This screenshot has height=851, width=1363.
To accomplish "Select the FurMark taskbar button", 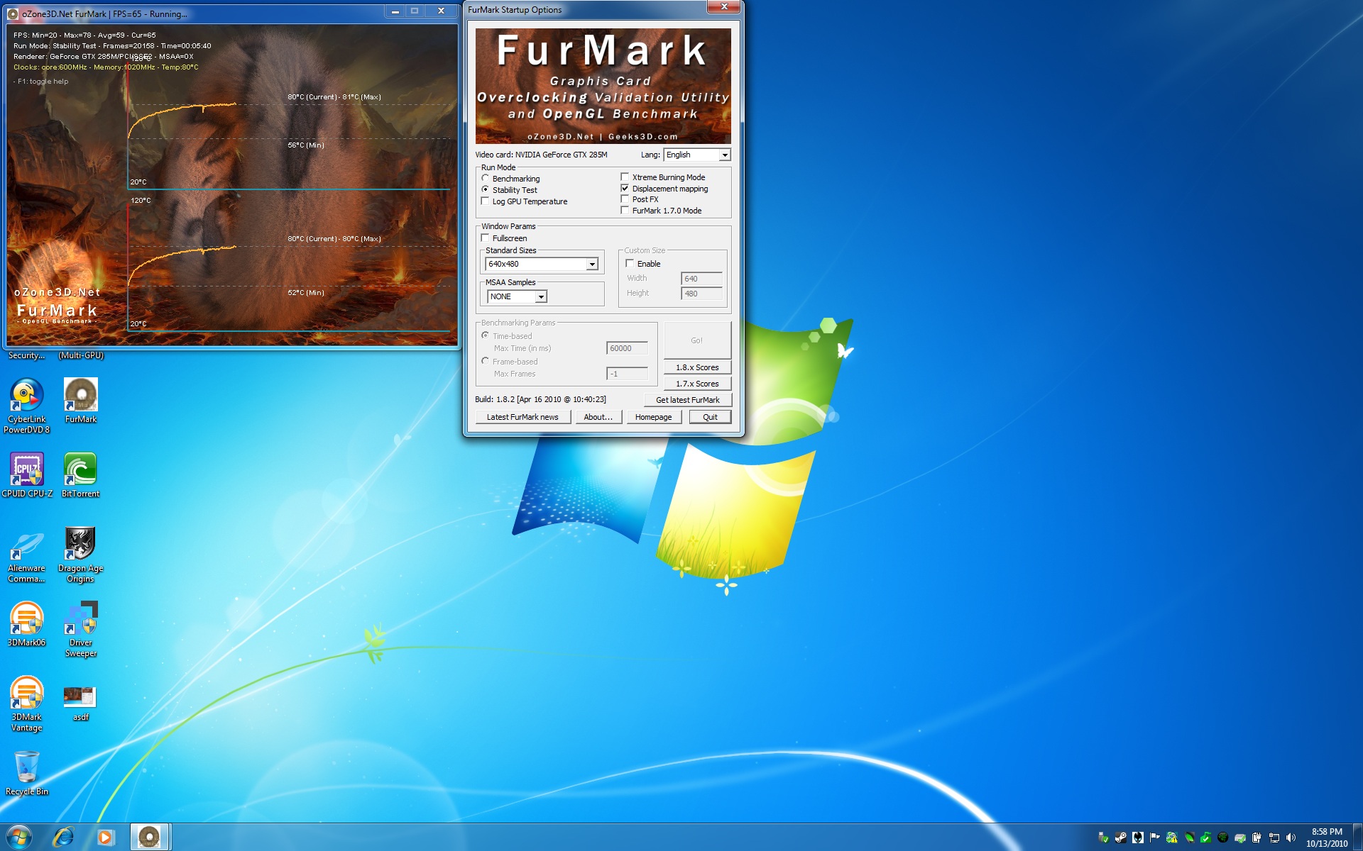I will click(149, 838).
